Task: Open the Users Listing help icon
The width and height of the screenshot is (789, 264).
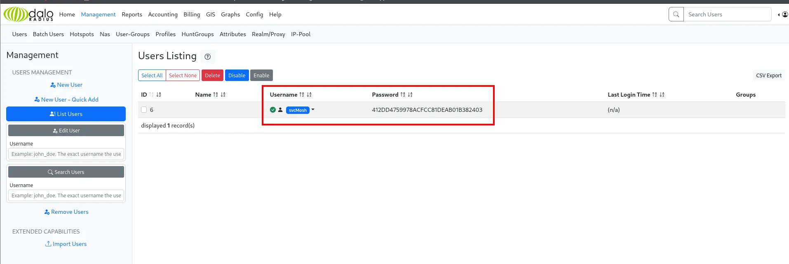Action: pos(208,57)
